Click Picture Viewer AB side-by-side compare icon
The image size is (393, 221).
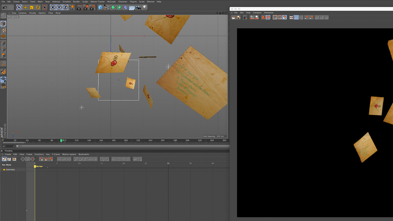[291, 17]
